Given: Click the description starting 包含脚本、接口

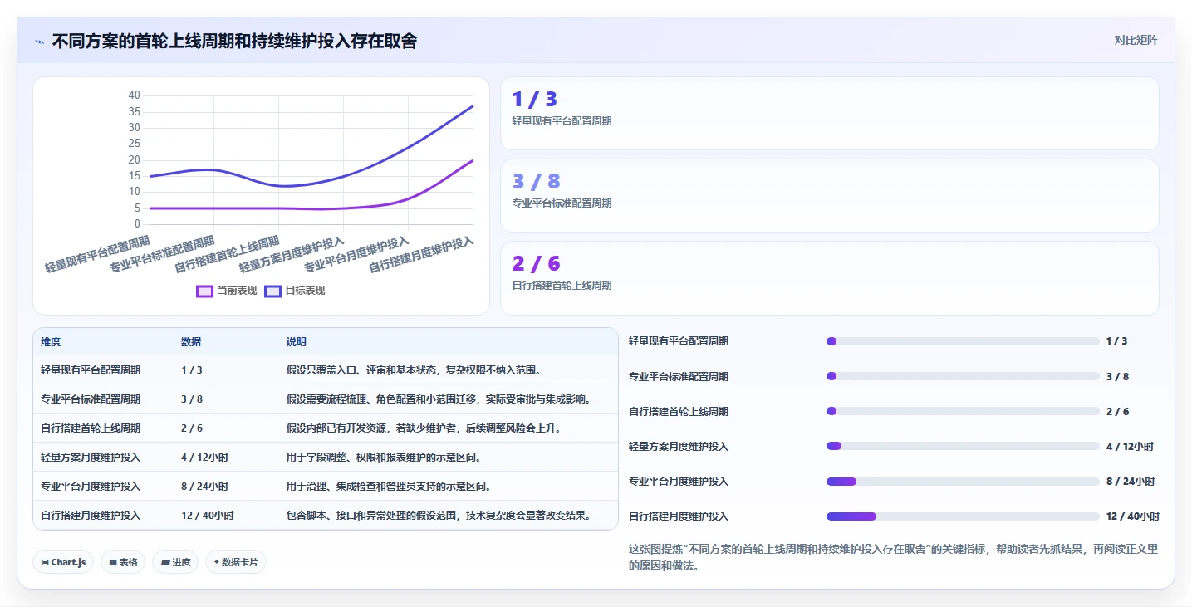Looking at the screenshot, I should click(x=441, y=516).
